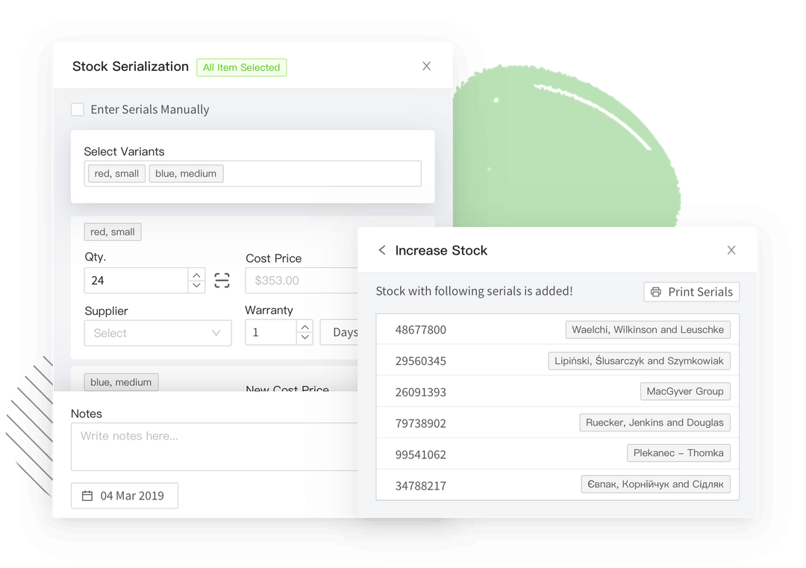
Task: Click the printer icon in Print Serials
Action: pyautogui.click(x=657, y=292)
